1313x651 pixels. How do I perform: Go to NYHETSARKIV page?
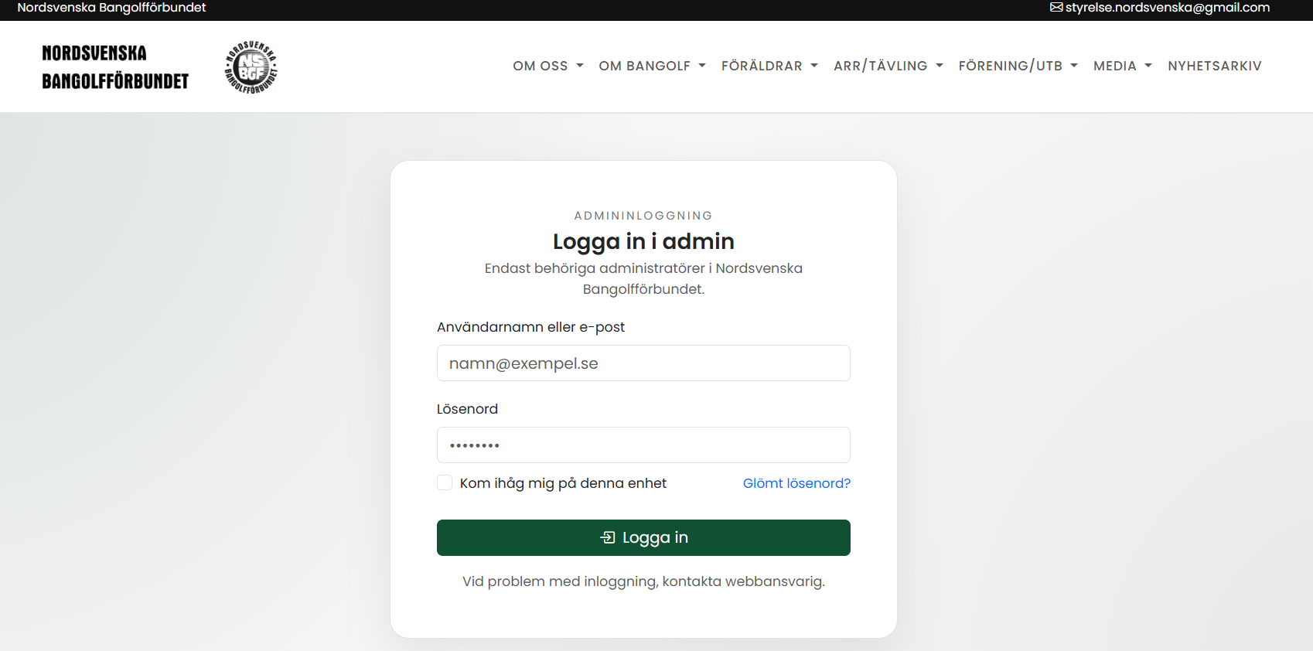(1215, 66)
